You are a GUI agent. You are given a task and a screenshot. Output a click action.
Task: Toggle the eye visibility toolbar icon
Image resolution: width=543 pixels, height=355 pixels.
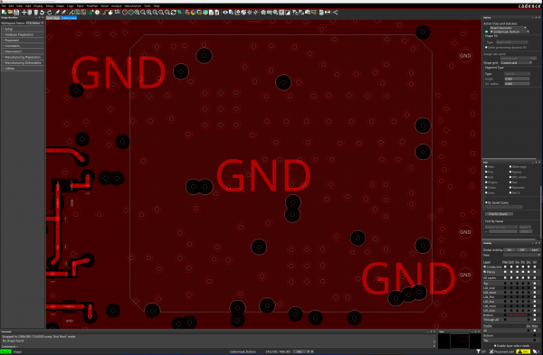point(225,12)
